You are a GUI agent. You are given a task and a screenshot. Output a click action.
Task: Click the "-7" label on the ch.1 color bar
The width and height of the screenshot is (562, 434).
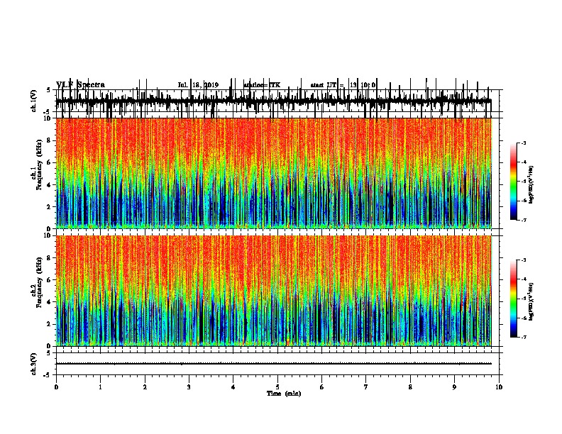pyautogui.click(x=524, y=220)
